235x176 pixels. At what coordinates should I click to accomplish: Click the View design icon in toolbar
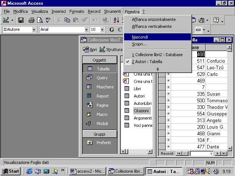[x=6, y=20]
